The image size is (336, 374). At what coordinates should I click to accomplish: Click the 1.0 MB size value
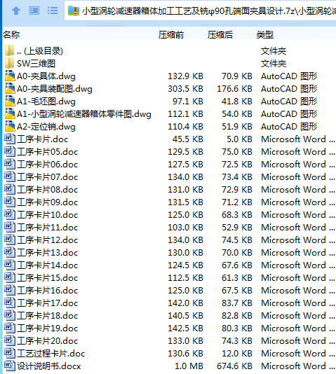pyautogui.click(x=189, y=366)
